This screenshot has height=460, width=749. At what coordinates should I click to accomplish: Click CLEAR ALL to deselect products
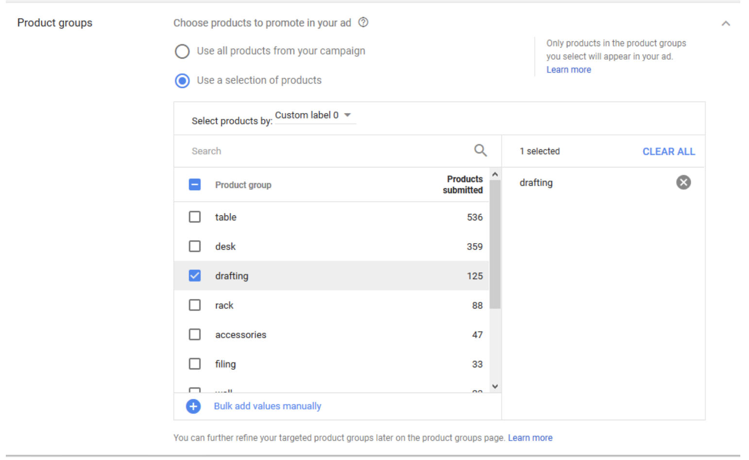[669, 151]
